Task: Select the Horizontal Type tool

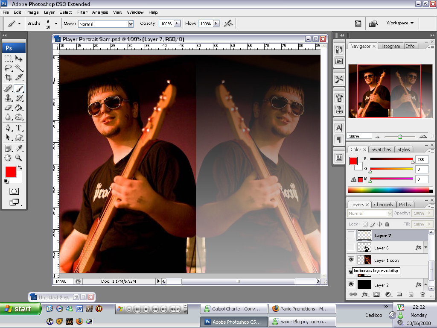Action: point(19,128)
